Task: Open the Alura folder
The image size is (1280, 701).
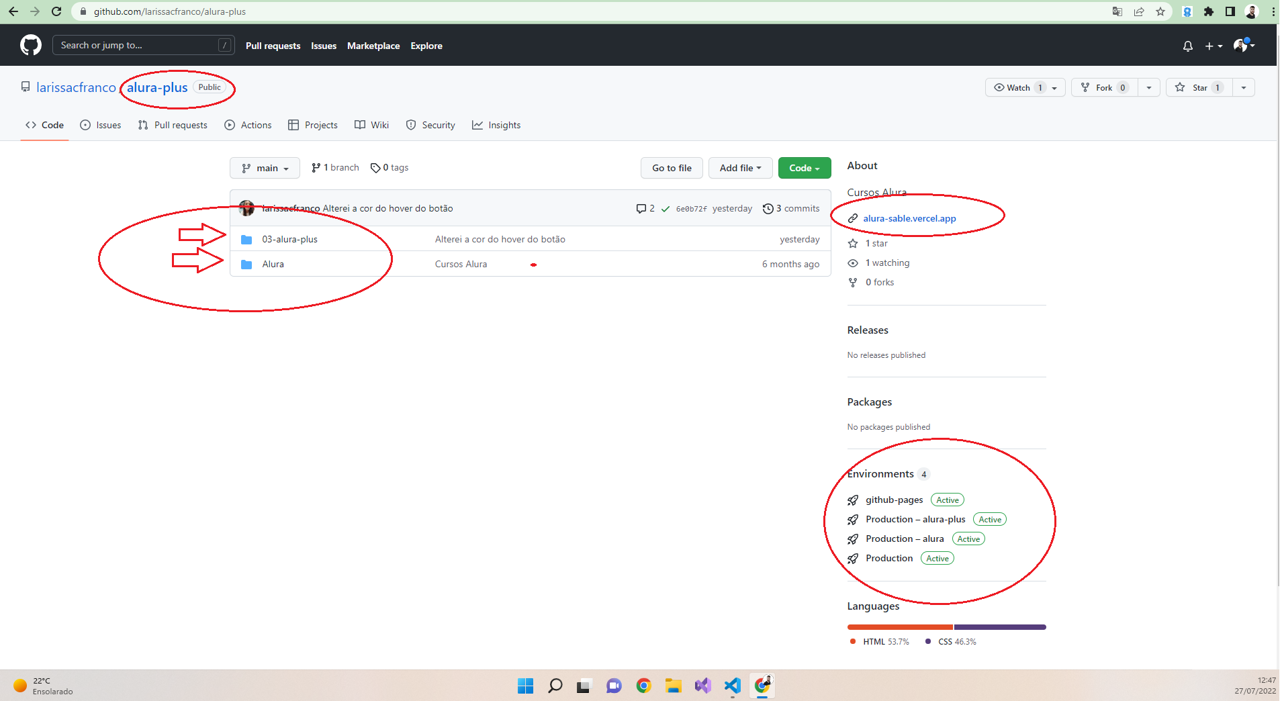Action: pos(273,264)
